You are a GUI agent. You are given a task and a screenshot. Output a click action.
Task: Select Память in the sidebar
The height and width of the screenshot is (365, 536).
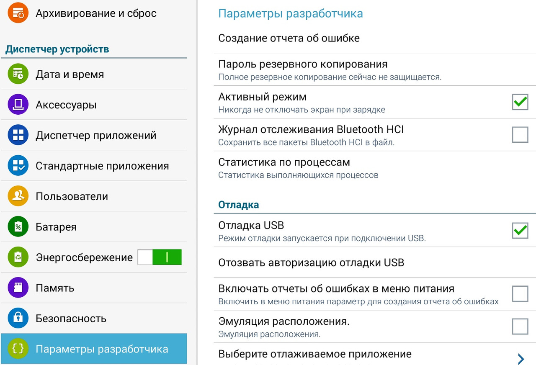click(94, 288)
